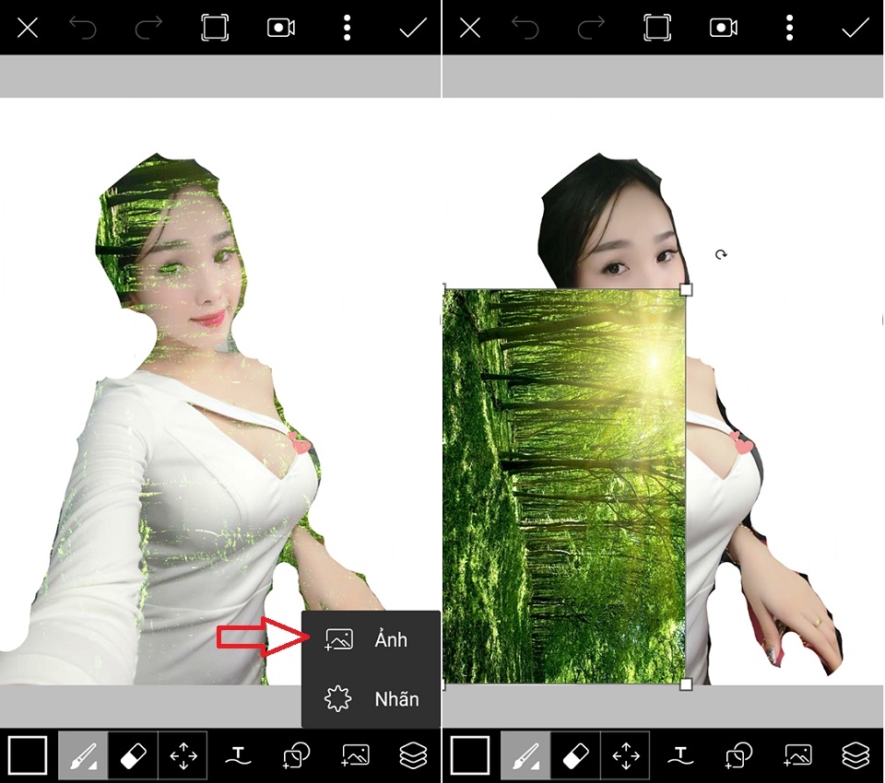Confirm with the checkmark in left screen
This screenshot has height=783, width=885.
click(x=413, y=28)
